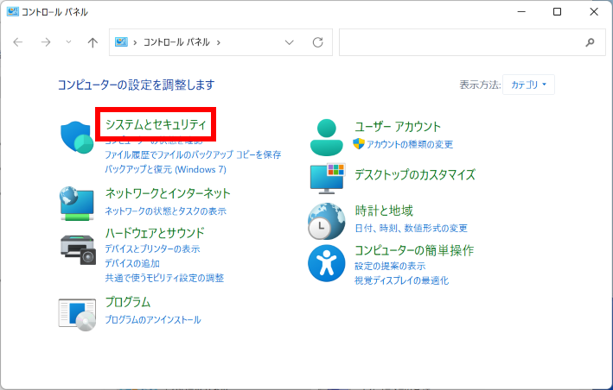Click the Ease of Access accessibility icon
The height and width of the screenshot is (390, 613).
point(326,263)
